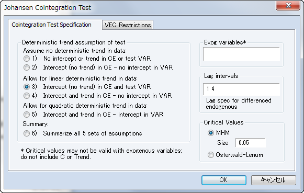Switch to the VEC Restrictions tab
Screen dimensions: 304x193
tap(128, 25)
